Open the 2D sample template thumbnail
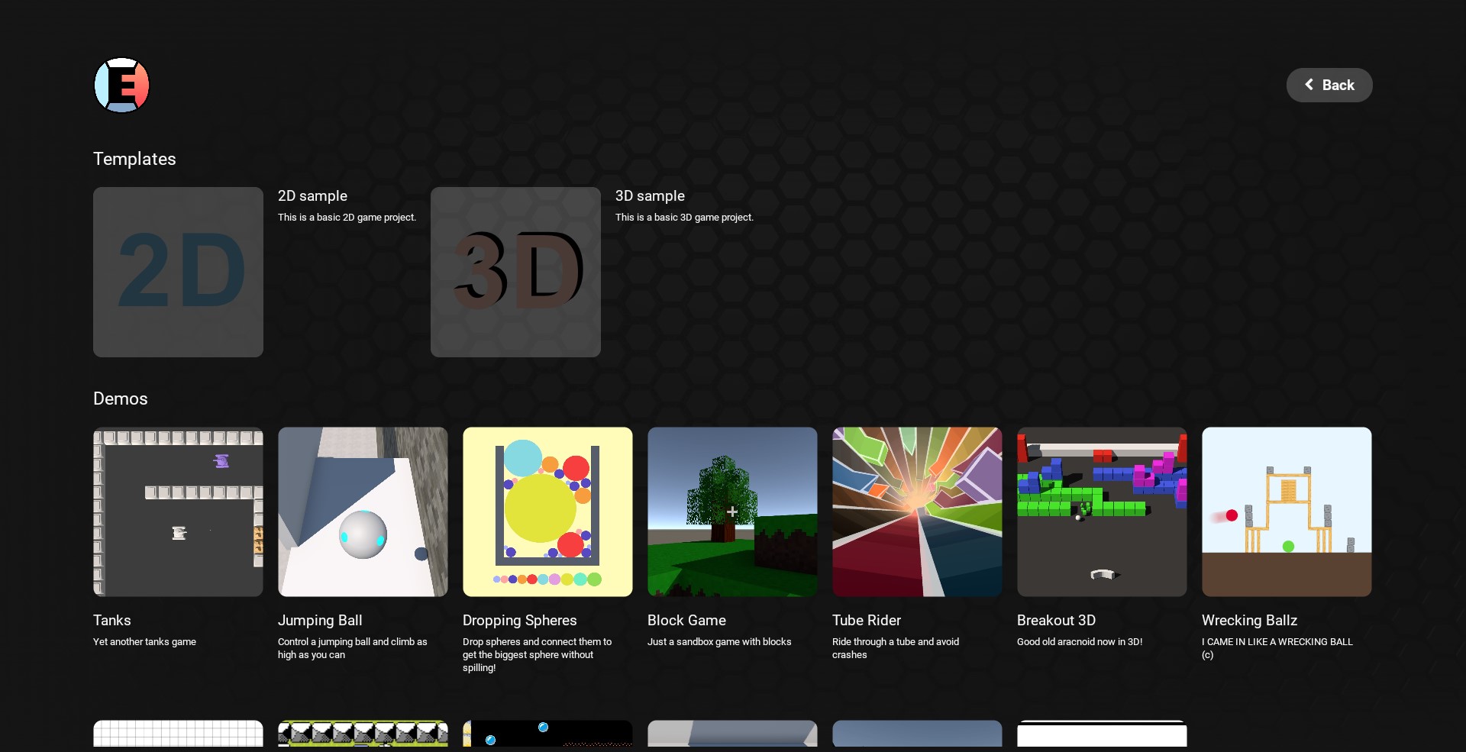Screen dimensions: 1466x752 tap(178, 272)
